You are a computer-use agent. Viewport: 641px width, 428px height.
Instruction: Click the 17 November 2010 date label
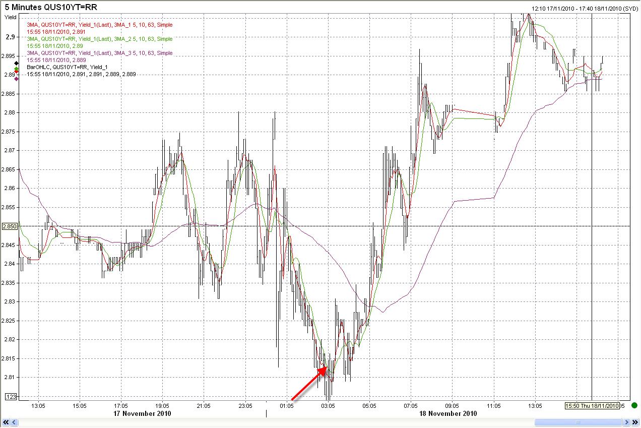(x=142, y=414)
